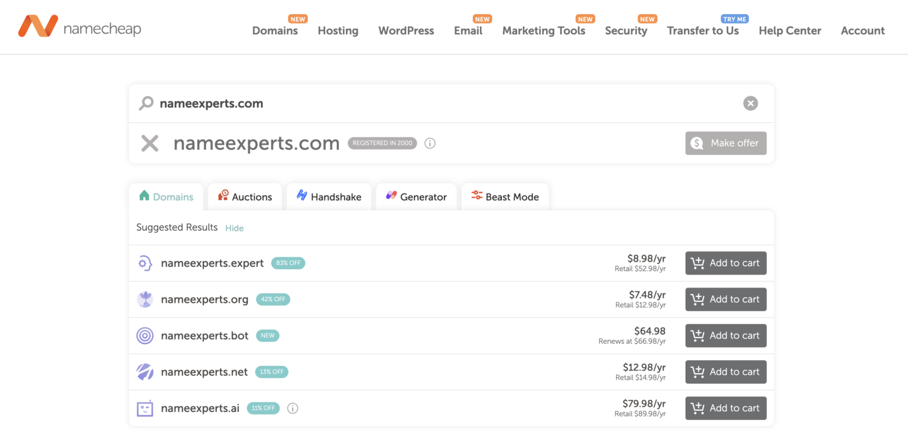
Task: Click the Namecheap logo
Action: [x=79, y=27]
